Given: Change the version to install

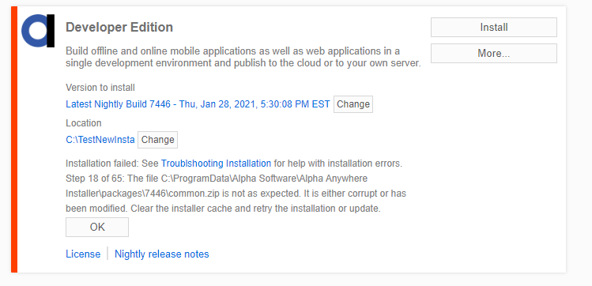Looking at the screenshot, I should 353,104.
